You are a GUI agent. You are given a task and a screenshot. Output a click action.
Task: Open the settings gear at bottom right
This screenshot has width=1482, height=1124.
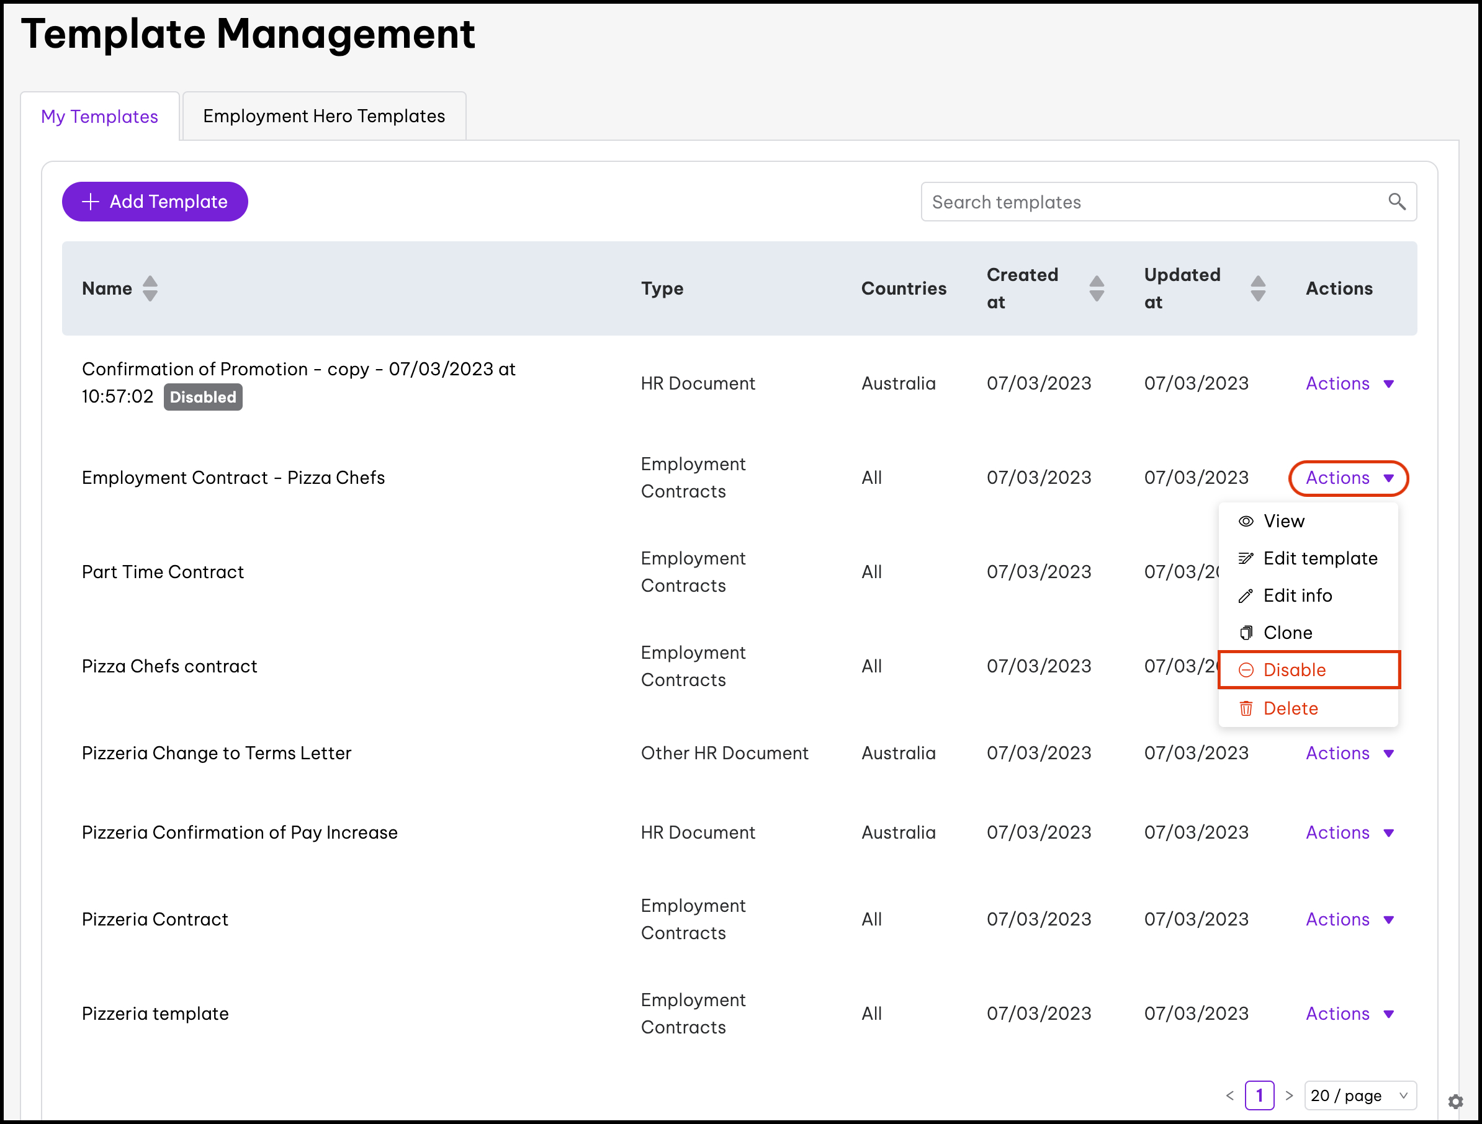pos(1455,1101)
